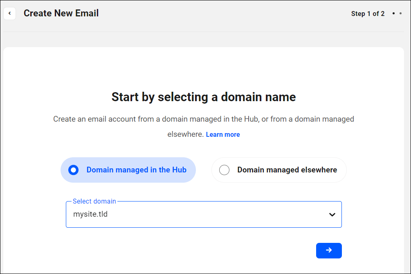Viewport: 411px width, 274px height.
Task: Click the Step 1 of 2 label
Action: [x=368, y=14]
